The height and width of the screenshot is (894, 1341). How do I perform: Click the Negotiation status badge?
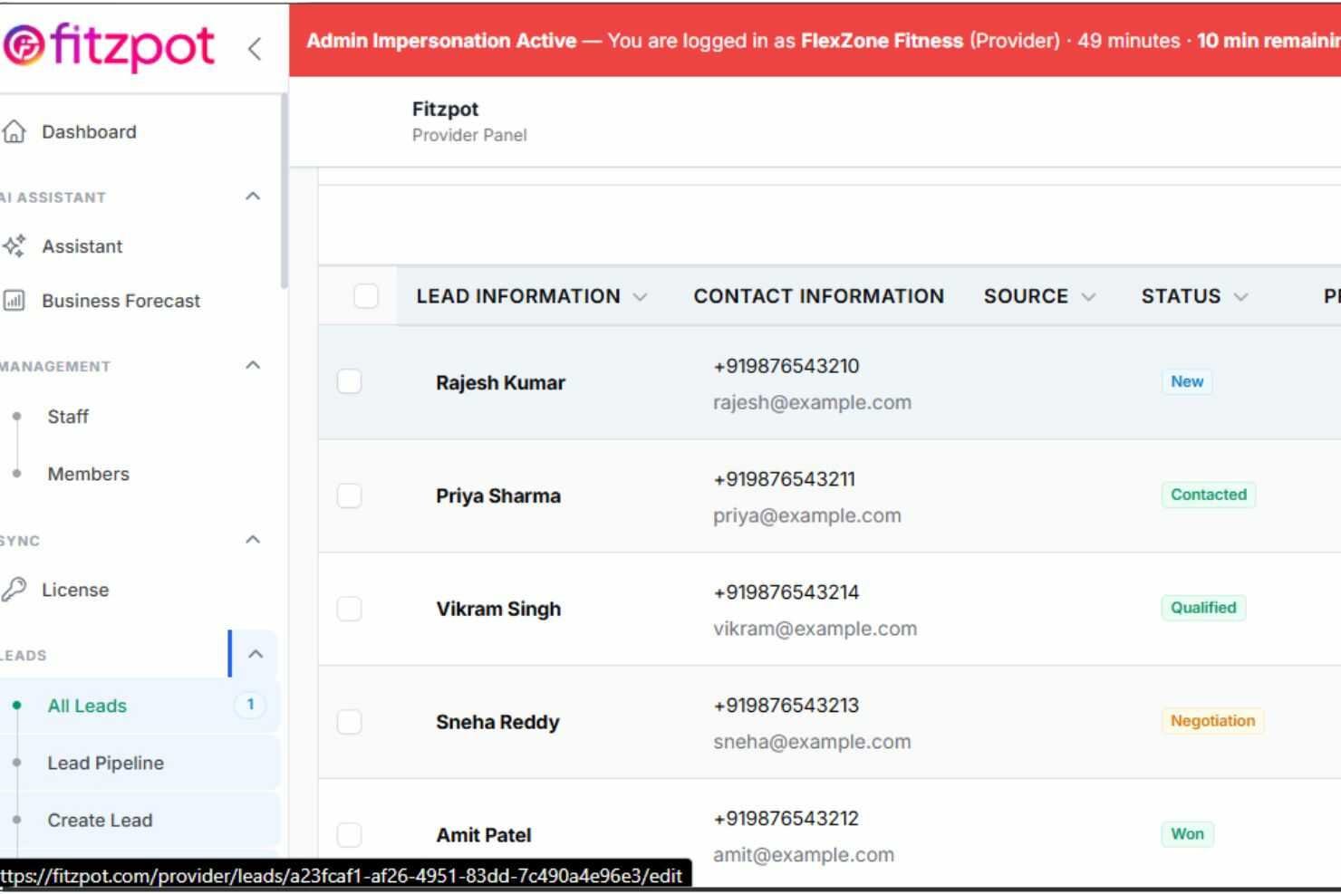tap(1212, 721)
